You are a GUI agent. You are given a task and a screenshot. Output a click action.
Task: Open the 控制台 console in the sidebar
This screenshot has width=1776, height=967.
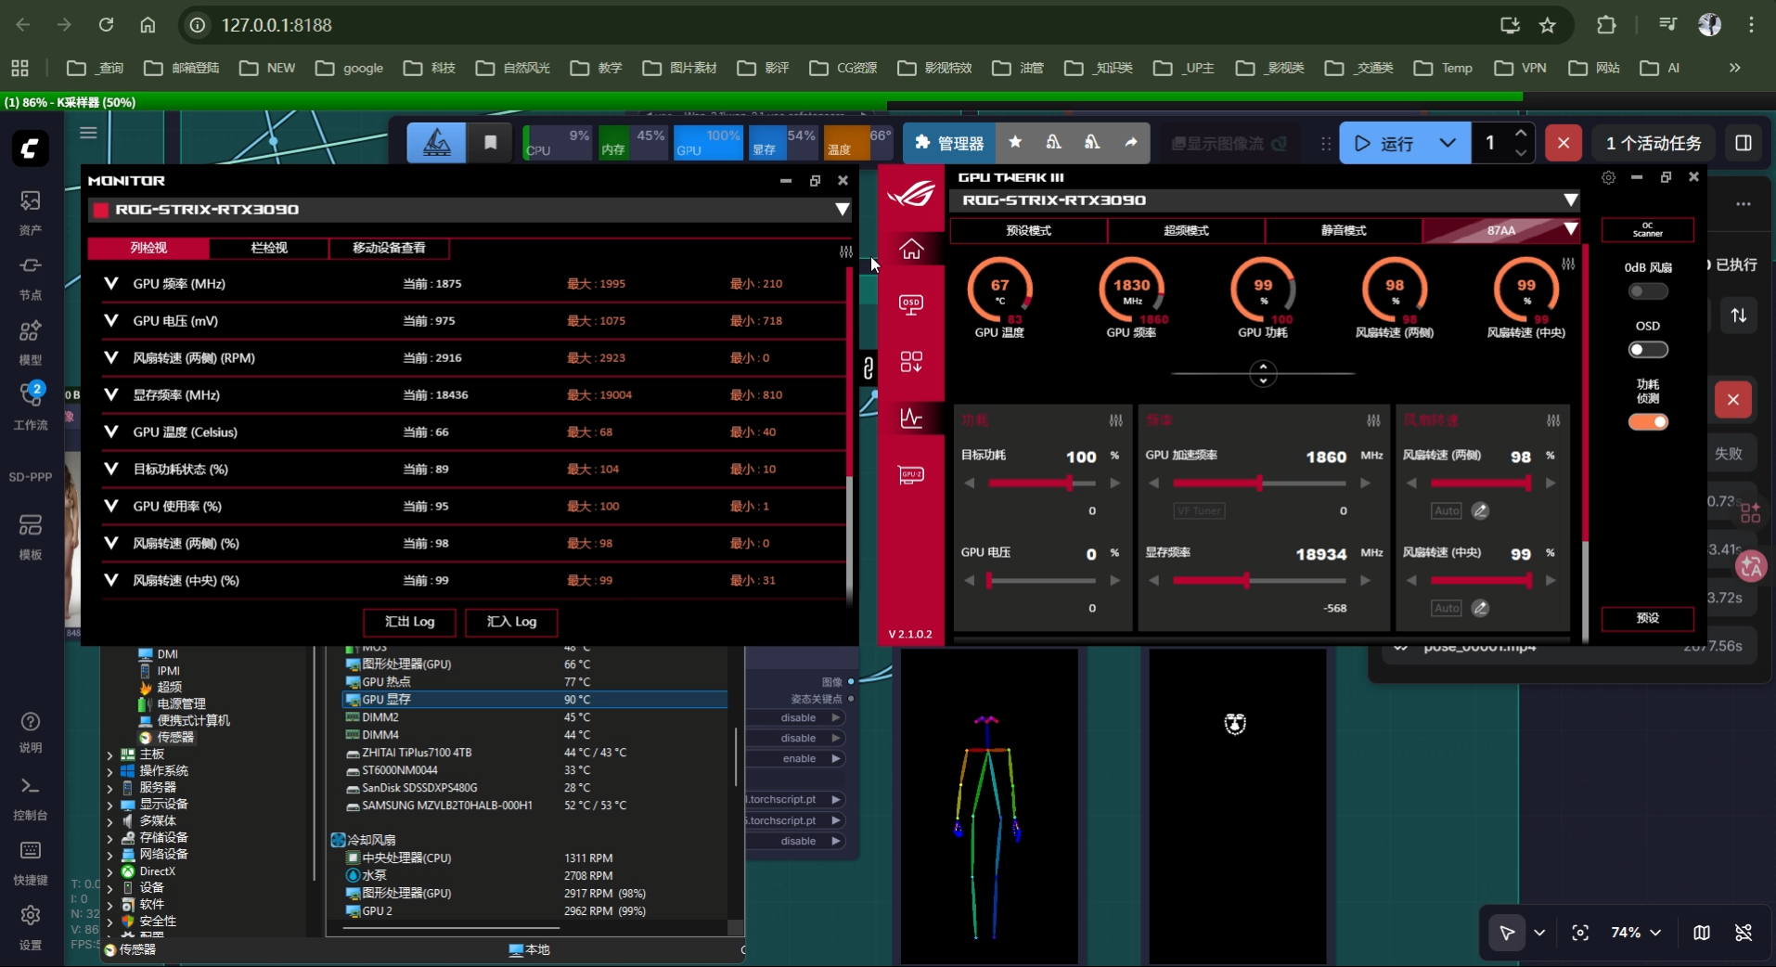click(30, 797)
